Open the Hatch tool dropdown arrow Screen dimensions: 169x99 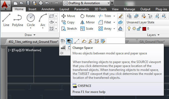56,29
